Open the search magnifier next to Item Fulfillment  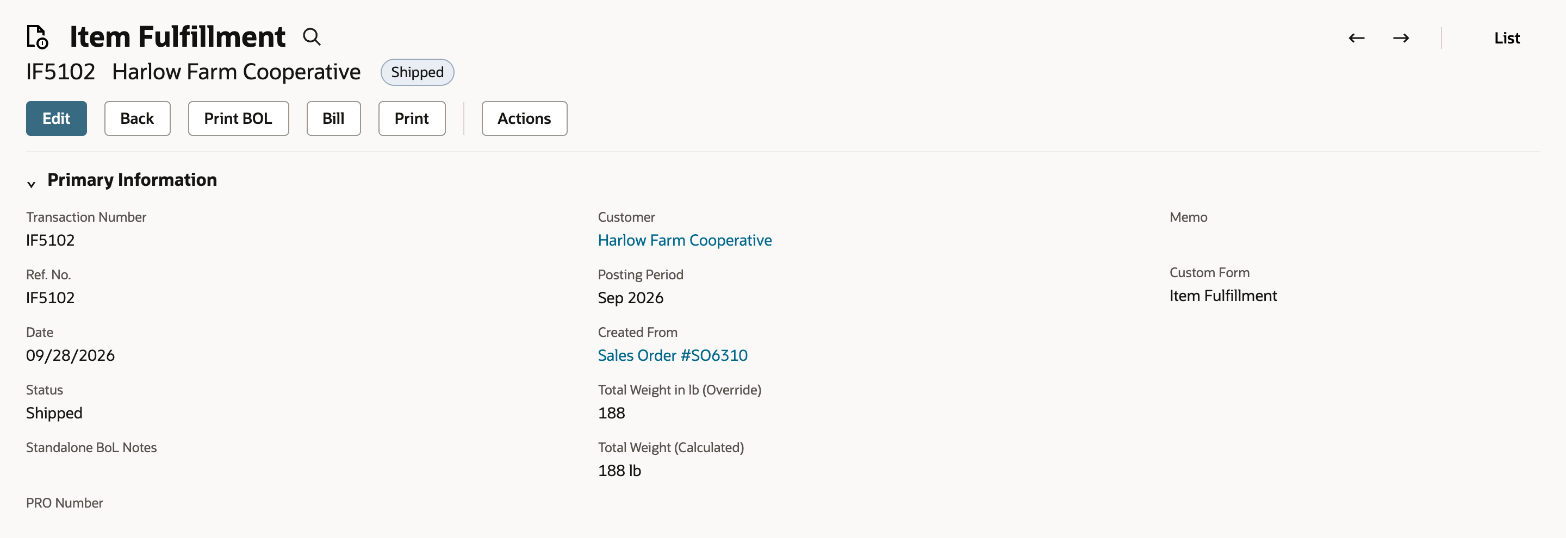(x=312, y=36)
